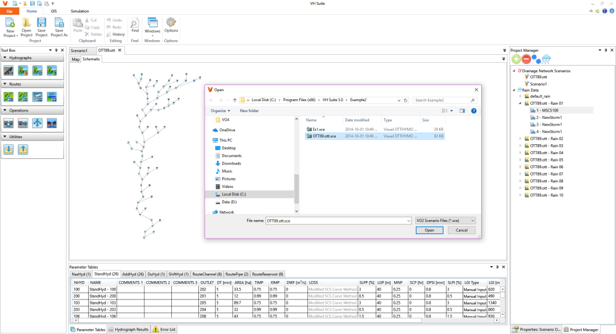The height and width of the screenshot is (334, 616).
Task: Open the view options dropdown in Open dialog
Action: pos(452,111)
